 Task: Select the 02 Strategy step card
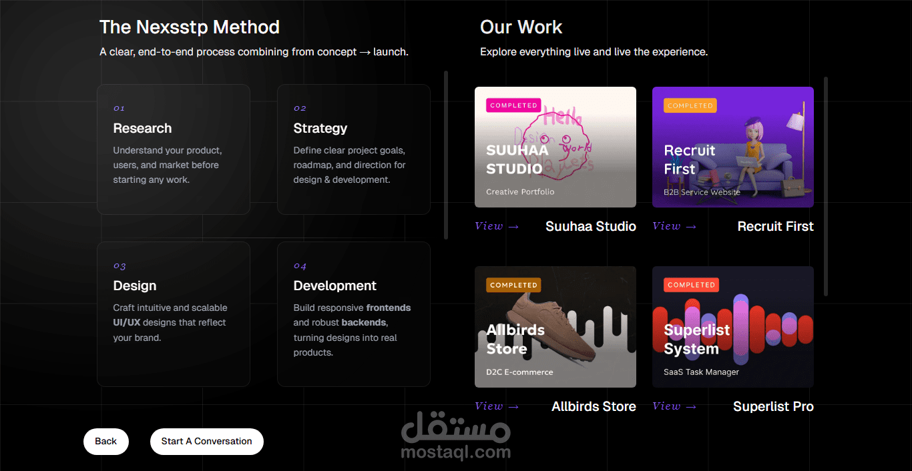coord(354,149)
